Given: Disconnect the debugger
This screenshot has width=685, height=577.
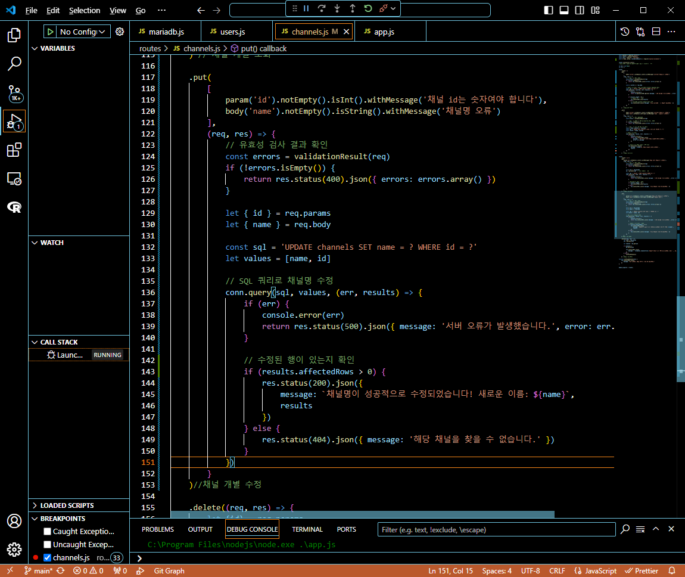Looking at the screenshot, I should [x=383, y=8].
